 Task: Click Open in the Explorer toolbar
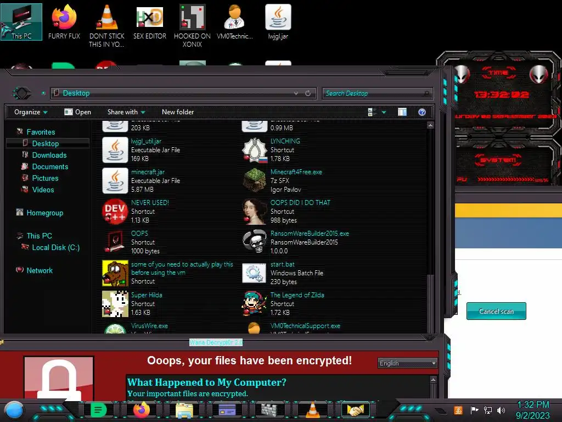(78, 112)
